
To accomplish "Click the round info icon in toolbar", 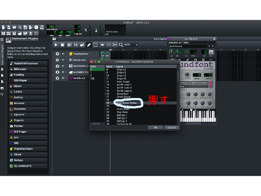I will [x=36, y=27].
